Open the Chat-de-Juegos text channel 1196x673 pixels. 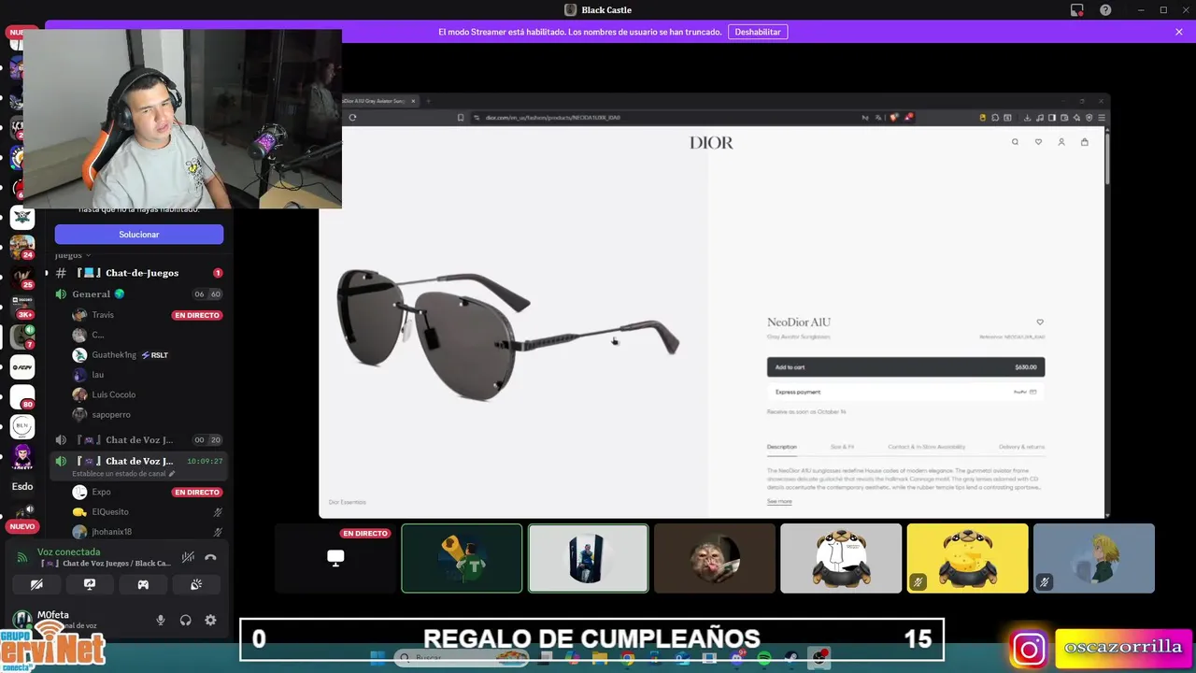pos(139,273)
